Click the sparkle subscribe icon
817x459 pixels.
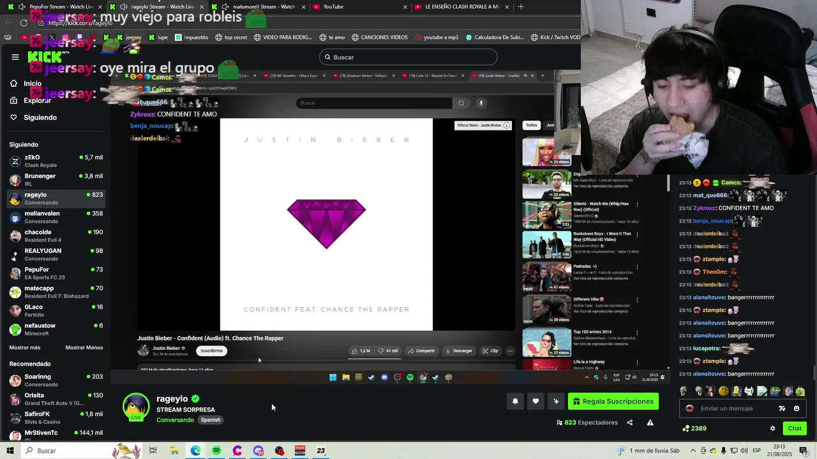[x=556, y=401]
